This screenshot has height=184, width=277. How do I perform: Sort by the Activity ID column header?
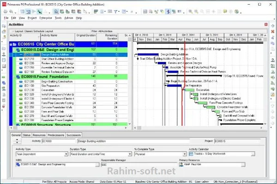25,37
